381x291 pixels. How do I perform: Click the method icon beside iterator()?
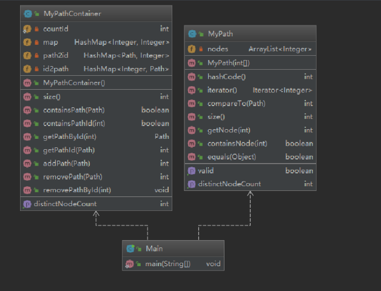[192, 90]
